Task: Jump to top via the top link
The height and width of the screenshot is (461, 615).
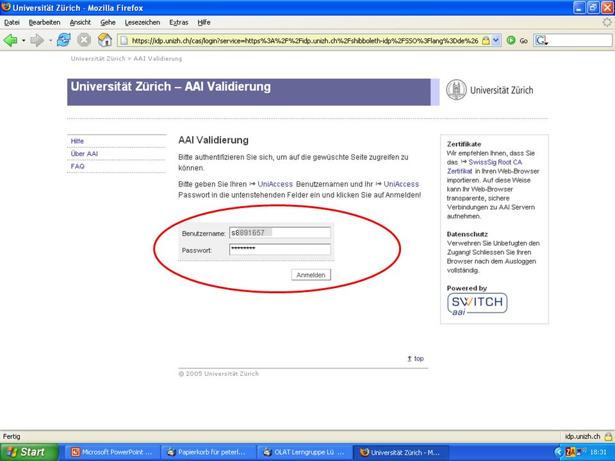Action: [x=419, y=359]
